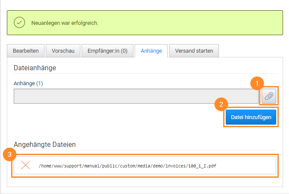The height and width of the screenshot is (194, 289).
Task: Click the 'Anhänge (1)' field label
Action: point(28,83)
